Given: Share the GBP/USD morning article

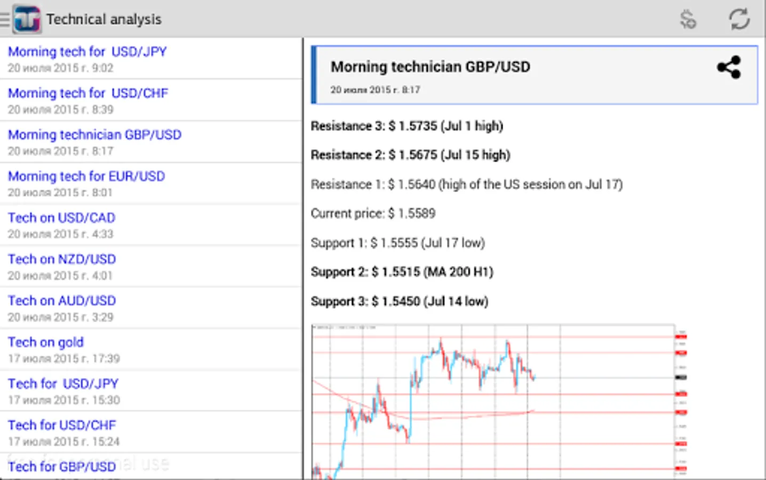Looking at the screenshot, I should [729, 68].
